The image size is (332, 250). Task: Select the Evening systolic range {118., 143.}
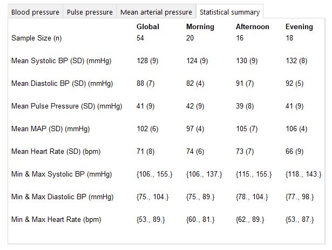click(x=303, y=174)
